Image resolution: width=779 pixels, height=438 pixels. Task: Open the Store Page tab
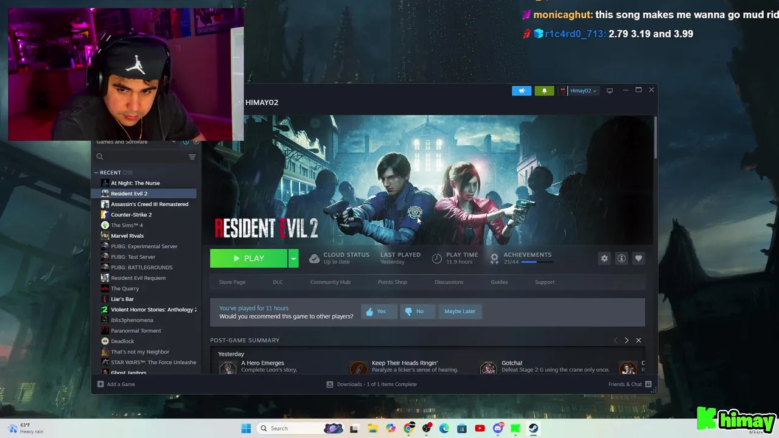pos(232,282)
